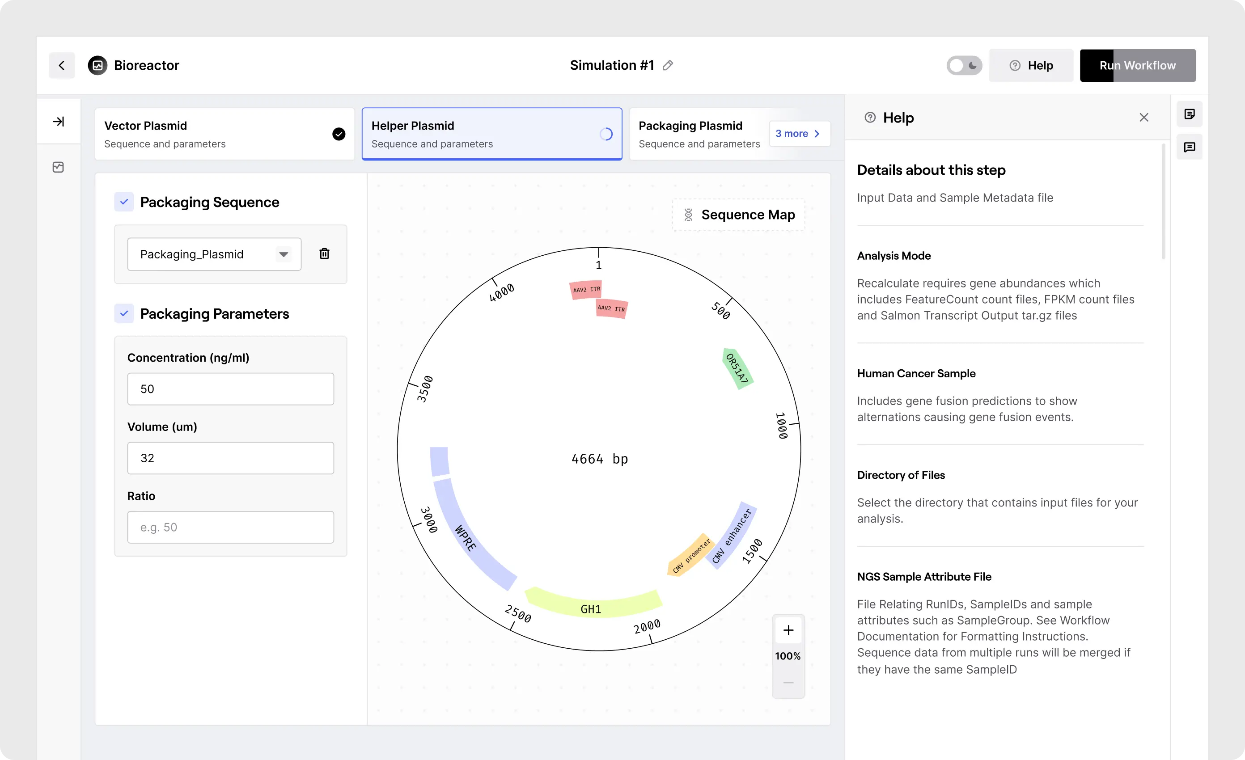Image resolution: width=1245 pixels, height=760 pixels.
Task: Toggle the dark mode switch
Action: point(964,65)
